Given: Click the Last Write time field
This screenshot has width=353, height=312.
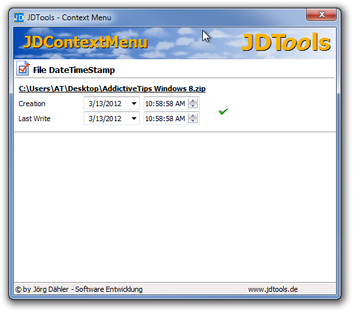Looking at the screenshot, I should click(x=166, y=119).
